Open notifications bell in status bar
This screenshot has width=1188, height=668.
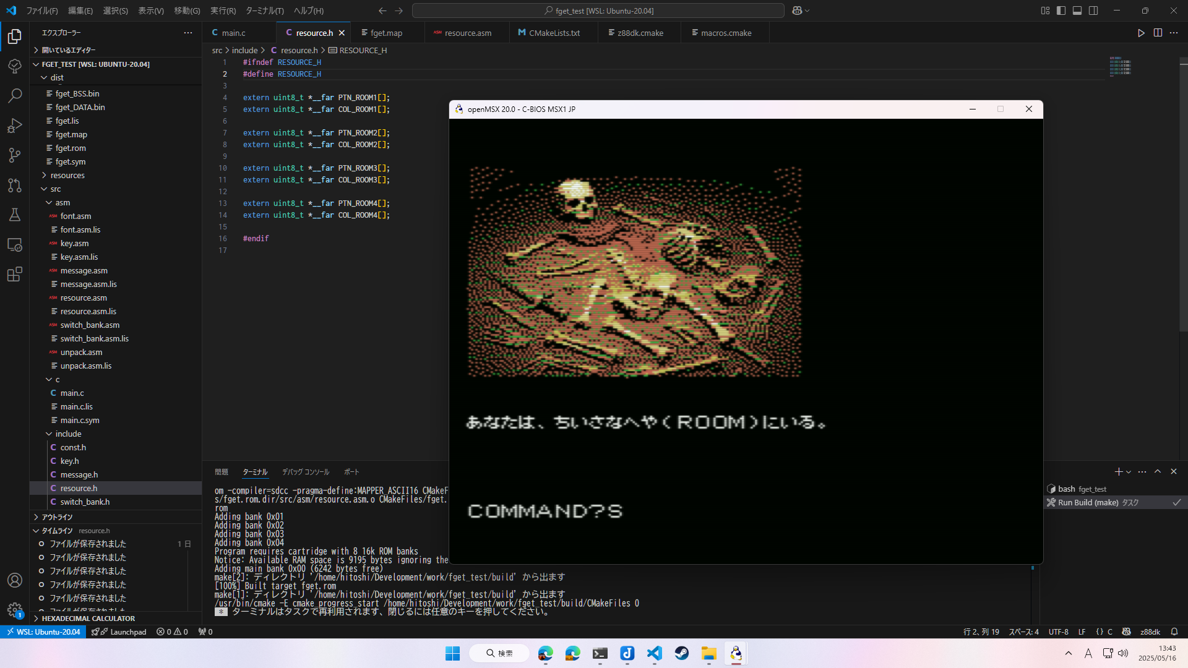(1174, 632)
